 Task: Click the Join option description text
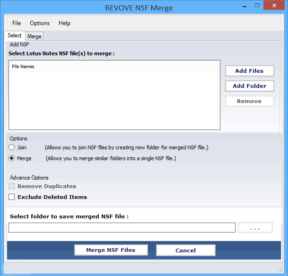[127, 147]
